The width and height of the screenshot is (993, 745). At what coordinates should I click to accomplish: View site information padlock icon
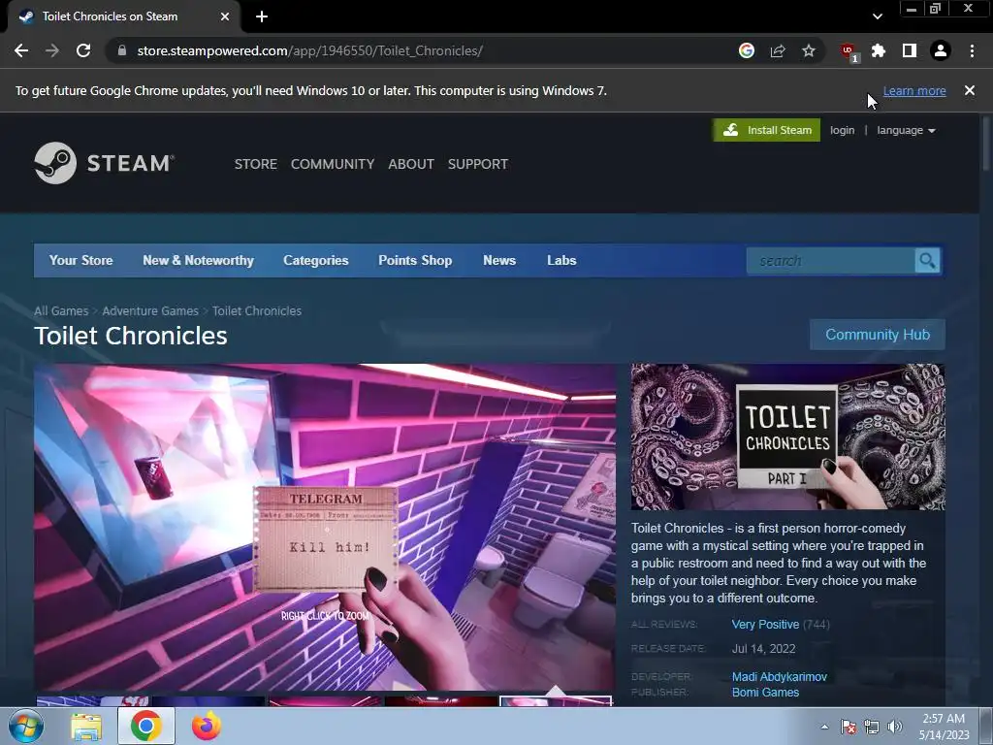click(x=122, y=50)
